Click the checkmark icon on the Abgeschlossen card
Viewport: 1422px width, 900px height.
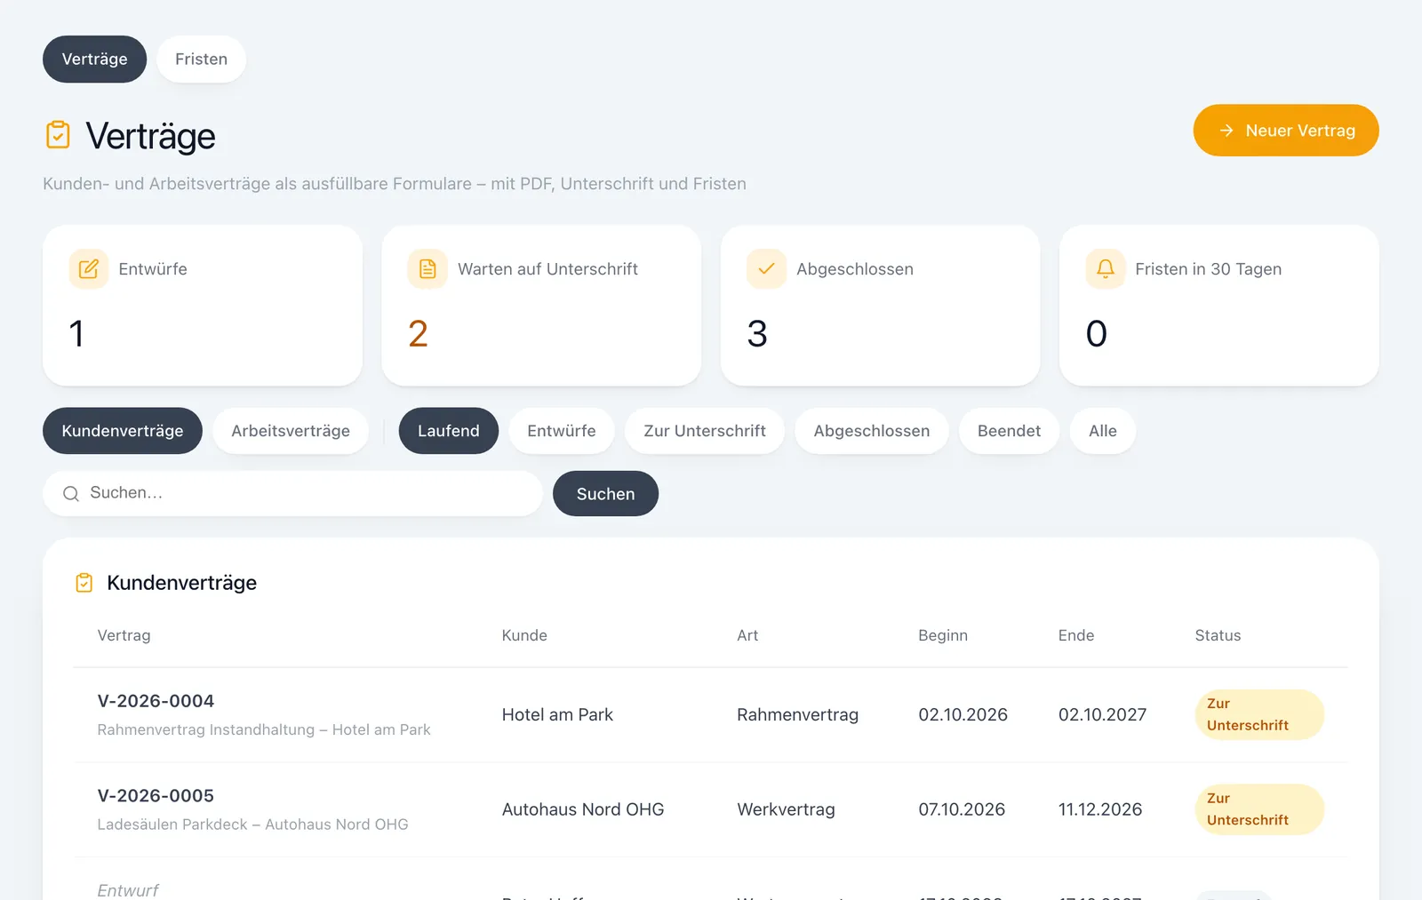pos(766,269)
